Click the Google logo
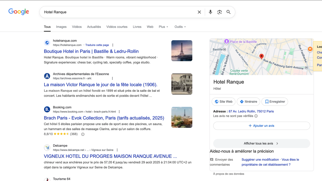The image size is (322, 181). (19, 12)
